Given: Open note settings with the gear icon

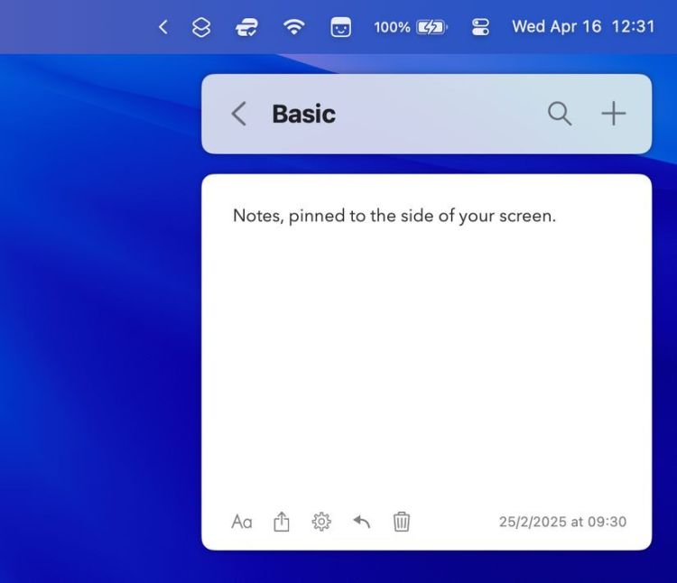Looking at the screenshot, I should pos(321,522).
